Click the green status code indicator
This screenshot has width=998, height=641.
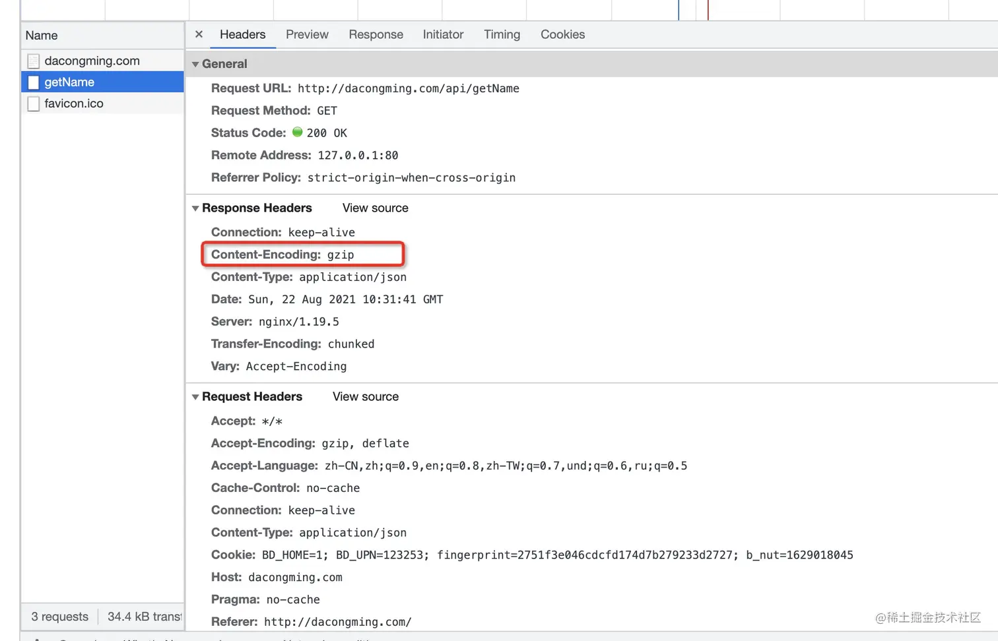click(x=298, y=132)
